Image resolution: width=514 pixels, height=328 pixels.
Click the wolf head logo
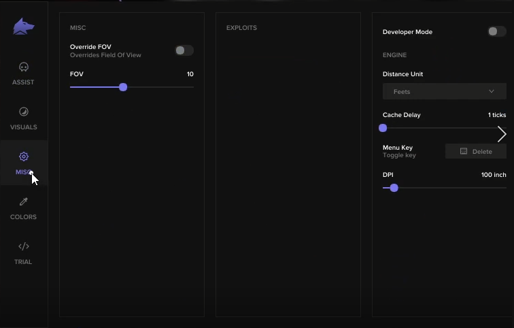(x=24, y=27)
